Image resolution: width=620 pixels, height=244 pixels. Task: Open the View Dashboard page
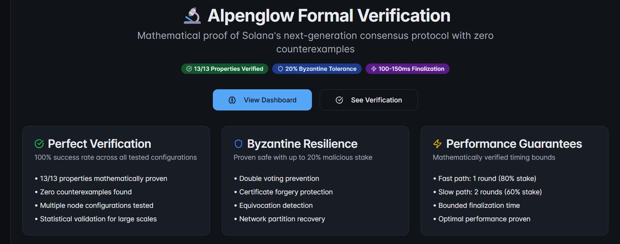pos(262,100)
